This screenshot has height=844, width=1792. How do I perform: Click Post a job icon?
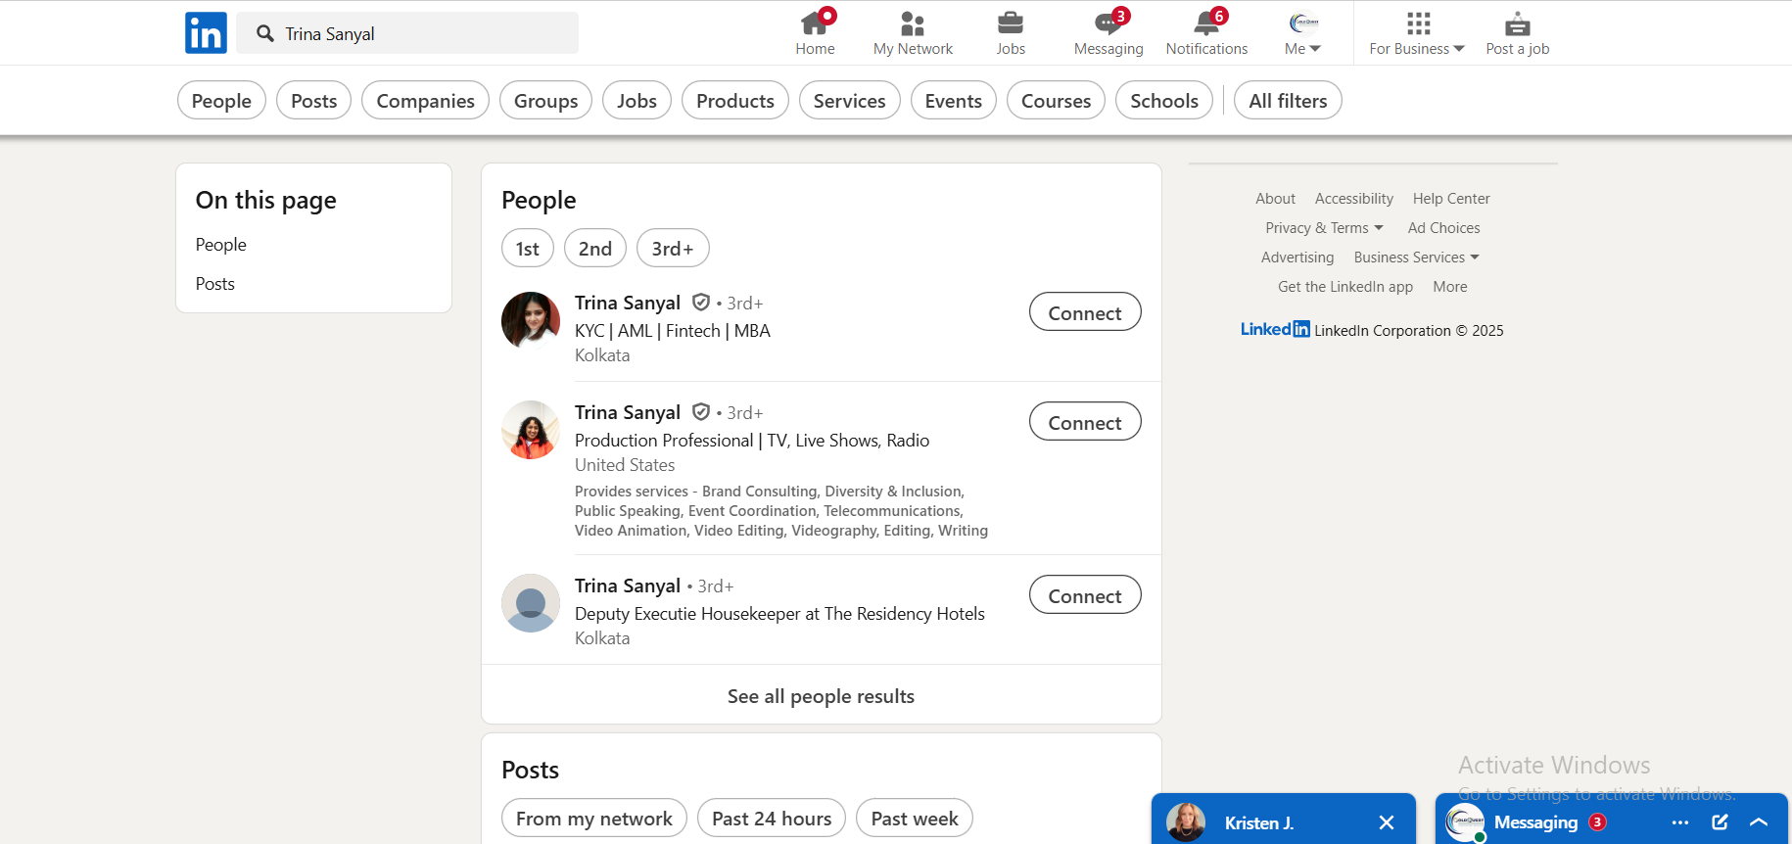click(1517, 23)
